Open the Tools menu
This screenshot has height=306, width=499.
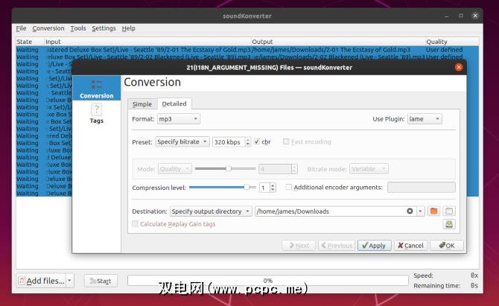coord(78,28)
